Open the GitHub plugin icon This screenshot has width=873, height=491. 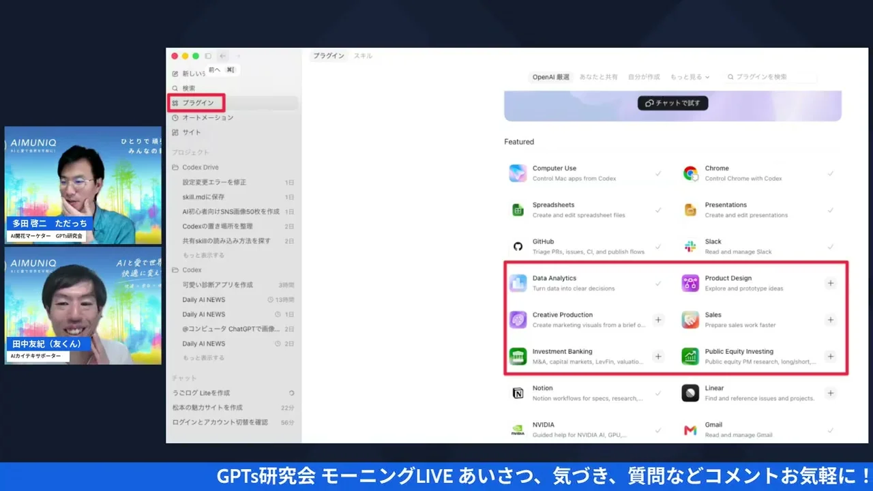pos(518,246)
